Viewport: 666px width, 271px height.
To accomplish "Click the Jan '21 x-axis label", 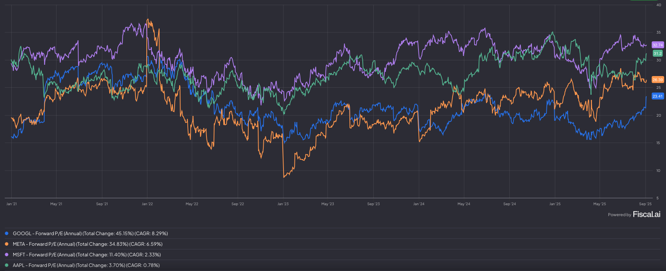I will coord(11,204).
